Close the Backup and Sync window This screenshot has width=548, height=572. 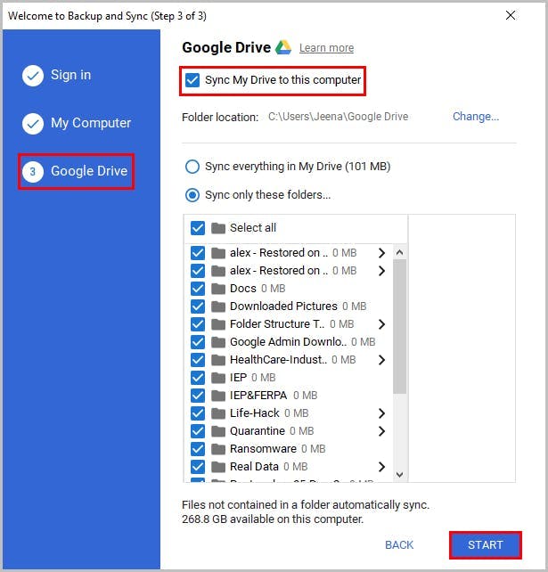511,15
